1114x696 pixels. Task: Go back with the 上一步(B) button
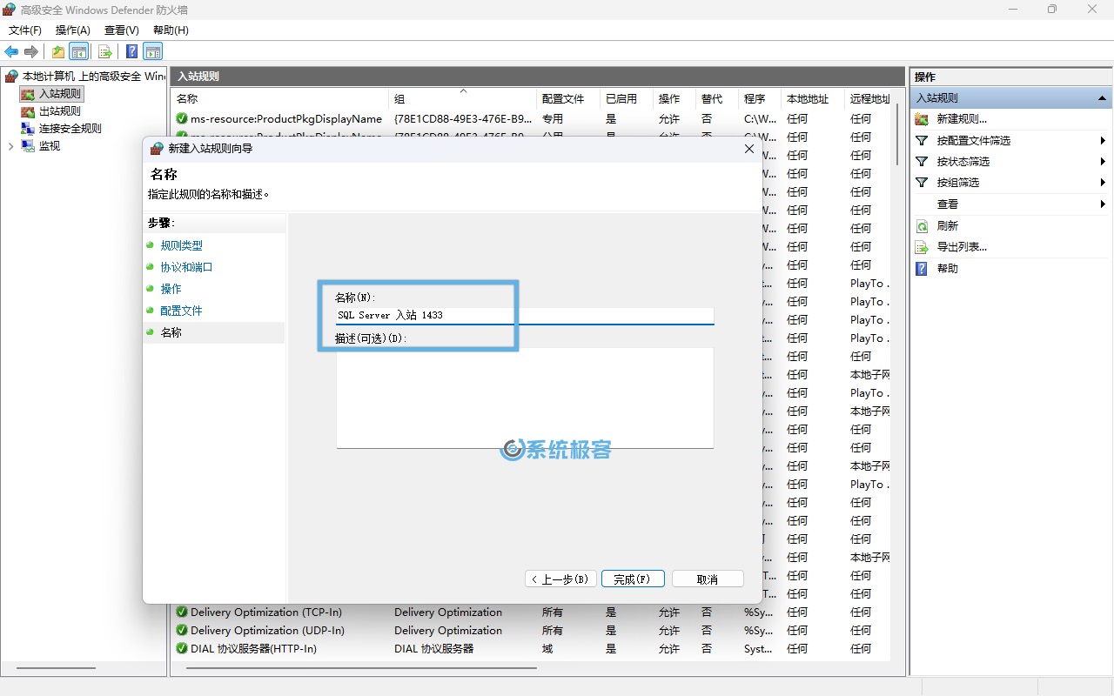tap(560, 579)
